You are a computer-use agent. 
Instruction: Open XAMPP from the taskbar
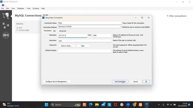[x=141, y=105]
